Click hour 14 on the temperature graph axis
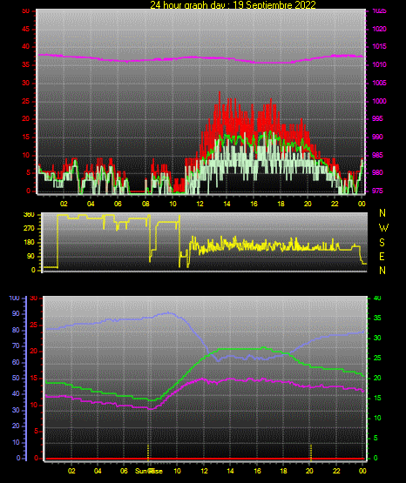 (231, 471)
